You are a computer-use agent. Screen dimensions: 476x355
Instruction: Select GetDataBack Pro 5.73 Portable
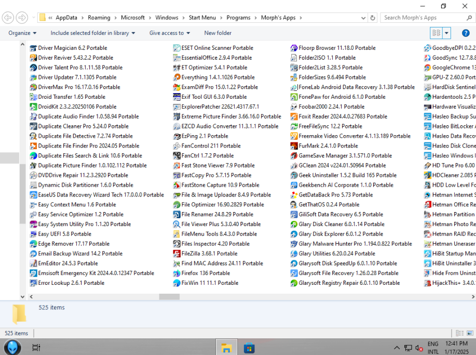tap(332, 195)
